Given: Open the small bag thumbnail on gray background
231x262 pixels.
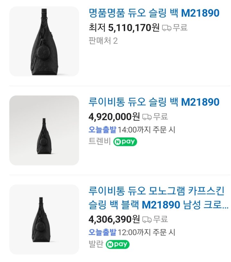Looking at the screenshot, I should [x=44, y=130].
